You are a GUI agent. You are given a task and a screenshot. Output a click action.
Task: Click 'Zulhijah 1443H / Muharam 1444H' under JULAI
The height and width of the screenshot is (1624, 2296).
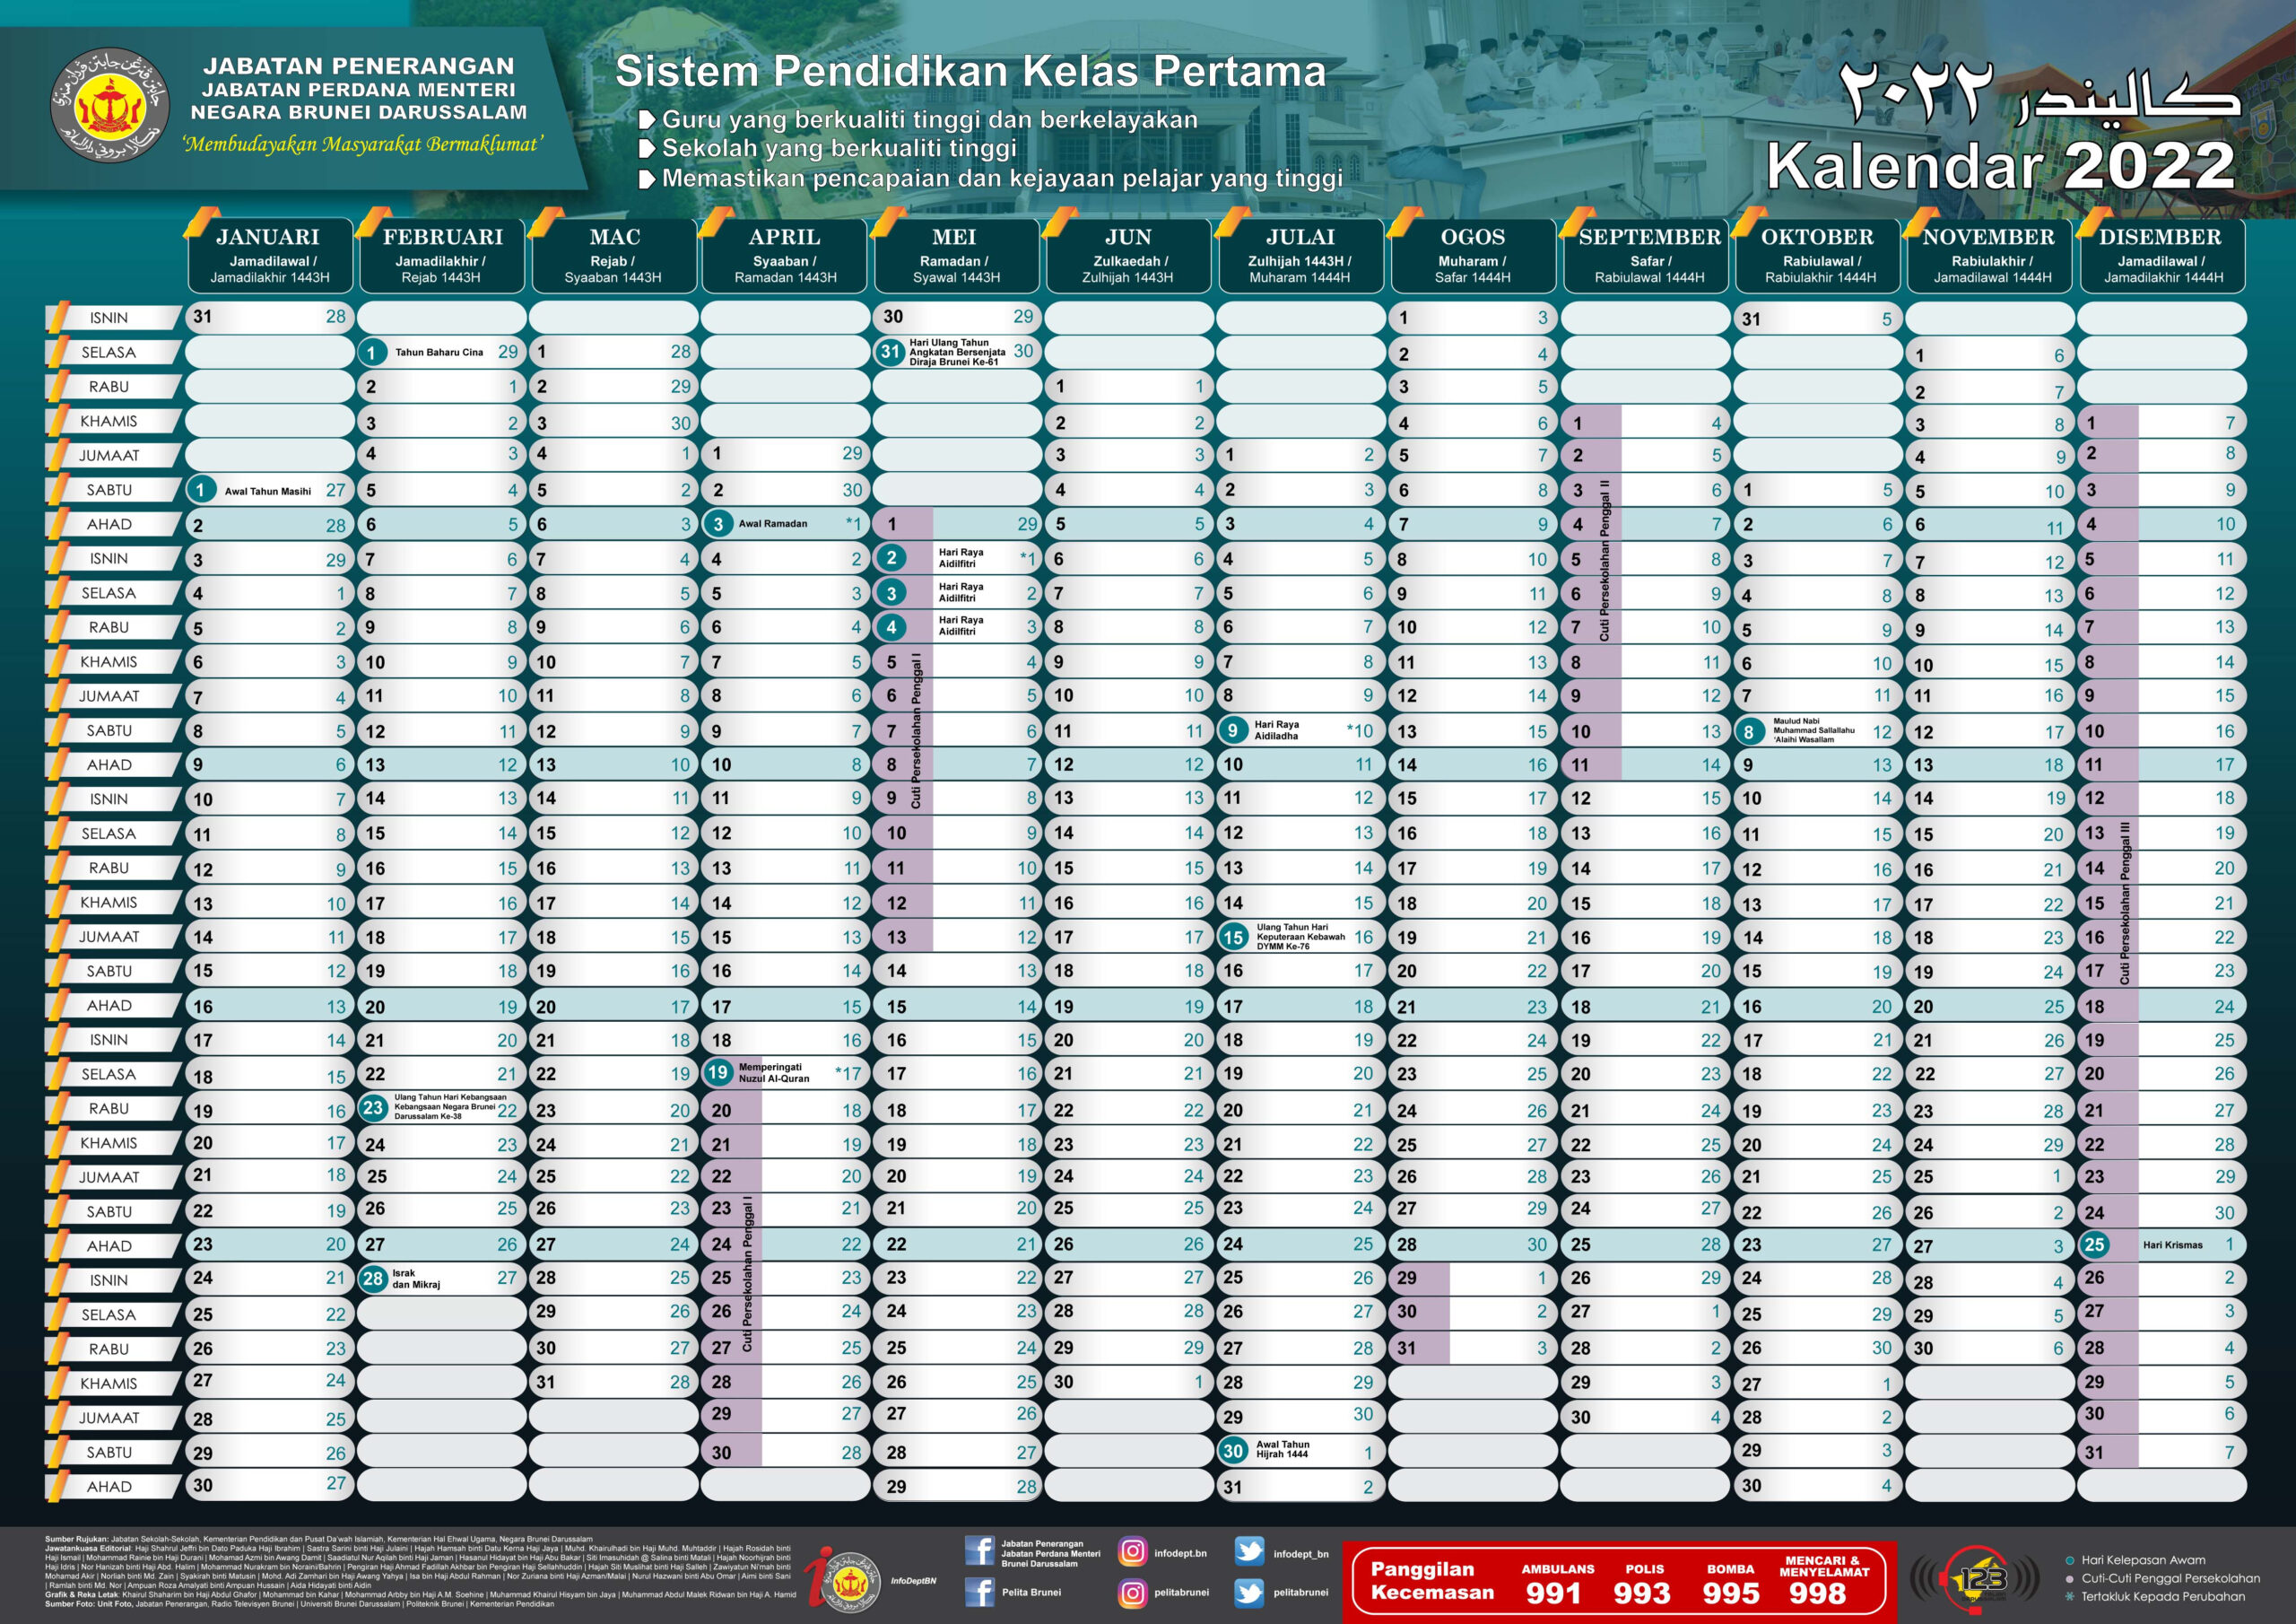pyautogui.click(x=1299, y=269)
